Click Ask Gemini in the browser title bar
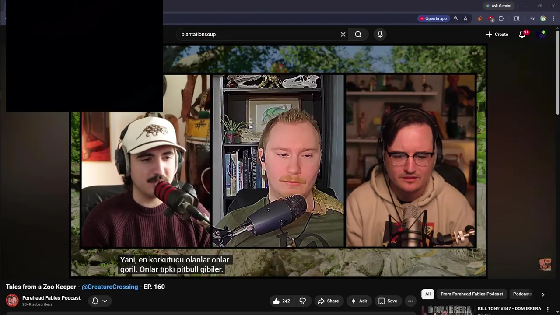The width and height of the screenshot is (560, 315). pyautogui.click(x=498, y=6)
